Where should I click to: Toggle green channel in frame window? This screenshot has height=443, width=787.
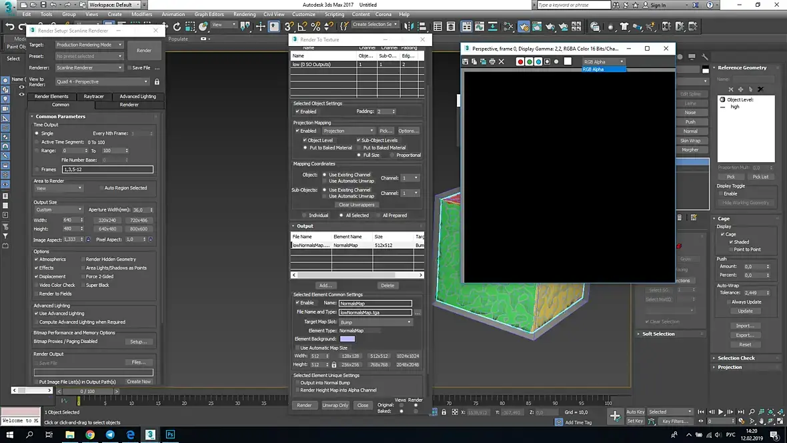coord(529,62)
